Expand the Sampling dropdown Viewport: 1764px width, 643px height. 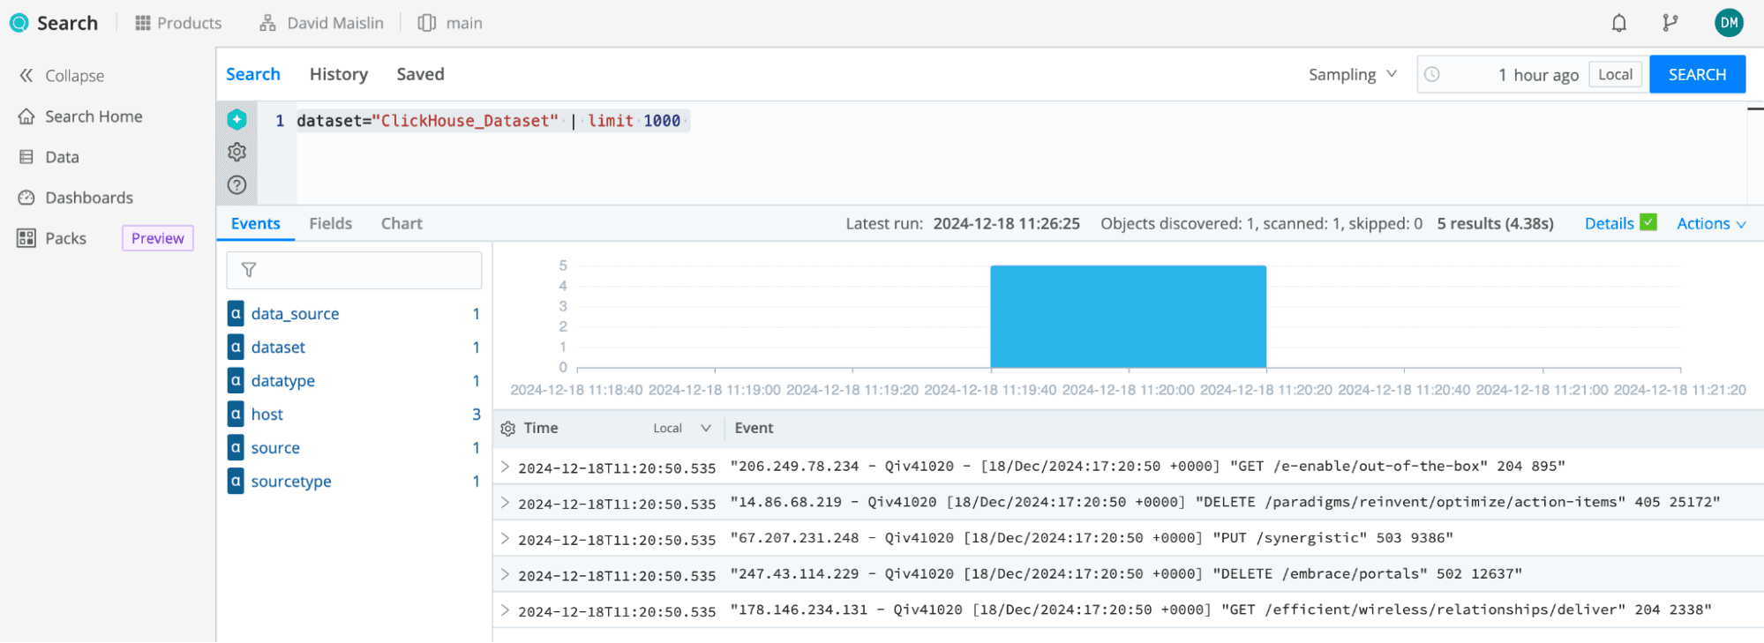(1352, 75)
